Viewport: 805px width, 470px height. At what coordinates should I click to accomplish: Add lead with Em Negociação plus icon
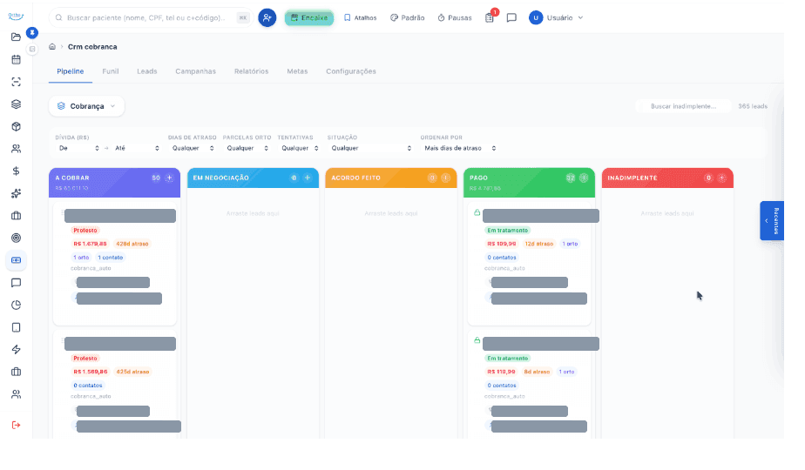(x=308, y=178)
